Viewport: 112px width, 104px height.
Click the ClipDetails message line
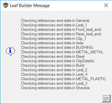click(x=58, y=61)
